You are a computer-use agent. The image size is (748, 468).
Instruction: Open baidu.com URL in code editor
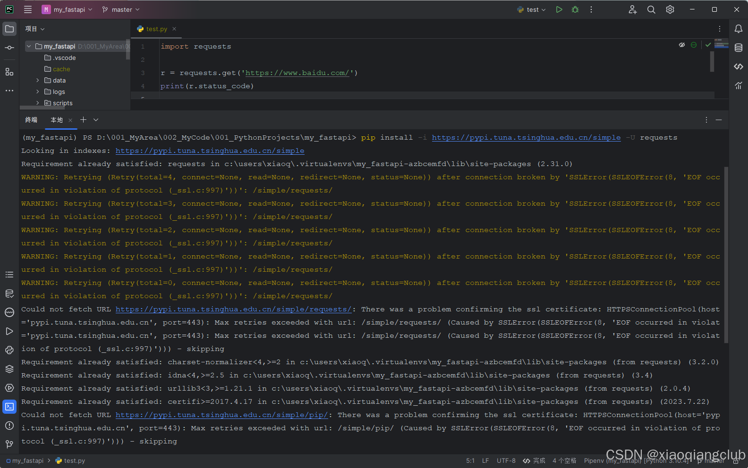pos(297,73)
